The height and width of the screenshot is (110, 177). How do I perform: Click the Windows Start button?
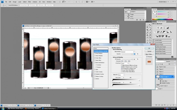3,109
